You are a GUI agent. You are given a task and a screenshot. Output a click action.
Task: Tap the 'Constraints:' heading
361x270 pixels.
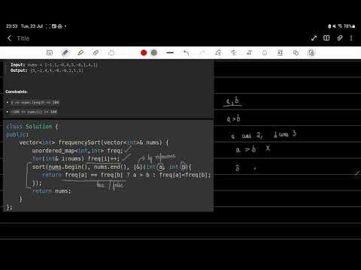click(x=17, y=91)
